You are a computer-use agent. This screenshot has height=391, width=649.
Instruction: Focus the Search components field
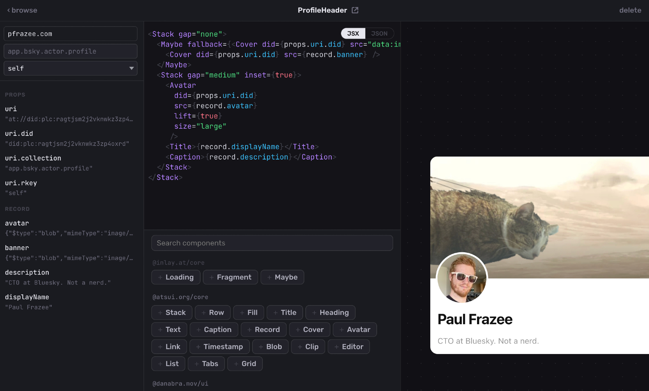(x=272, y=243)
